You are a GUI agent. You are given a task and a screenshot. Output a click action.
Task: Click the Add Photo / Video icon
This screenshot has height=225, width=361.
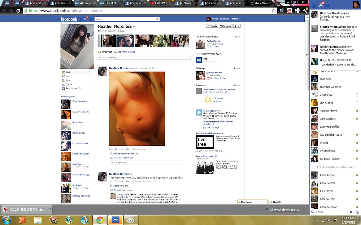[115, 52]
